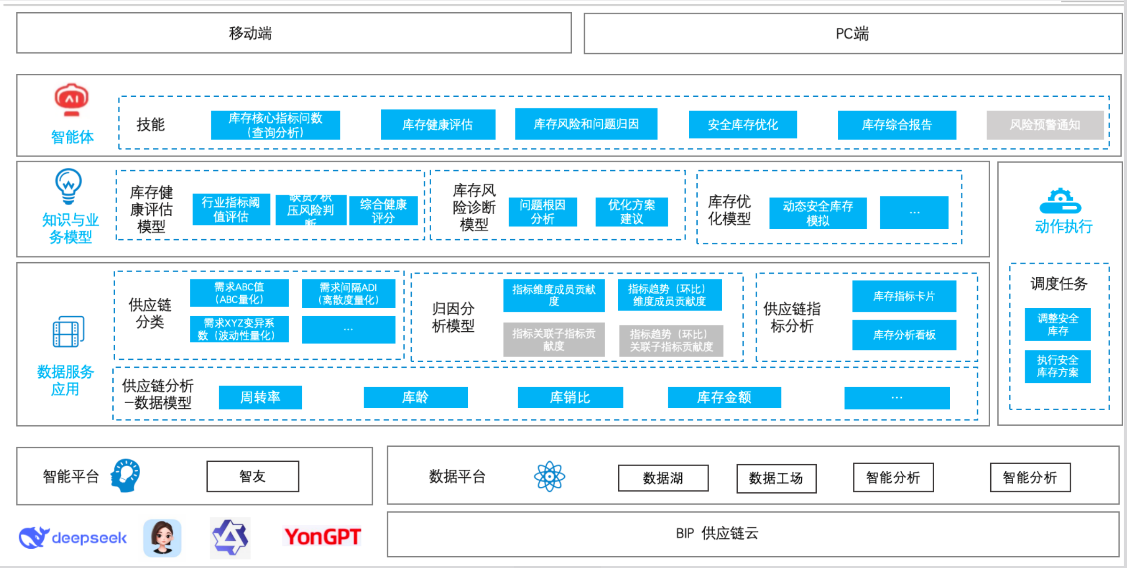Click the 库存风险诊断模型 label

(474, 207)
